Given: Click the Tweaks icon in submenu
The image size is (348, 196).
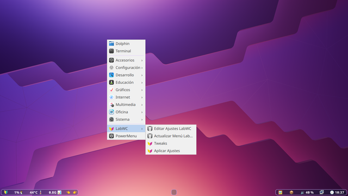Looking at the screenshot, I should [150, 143].
